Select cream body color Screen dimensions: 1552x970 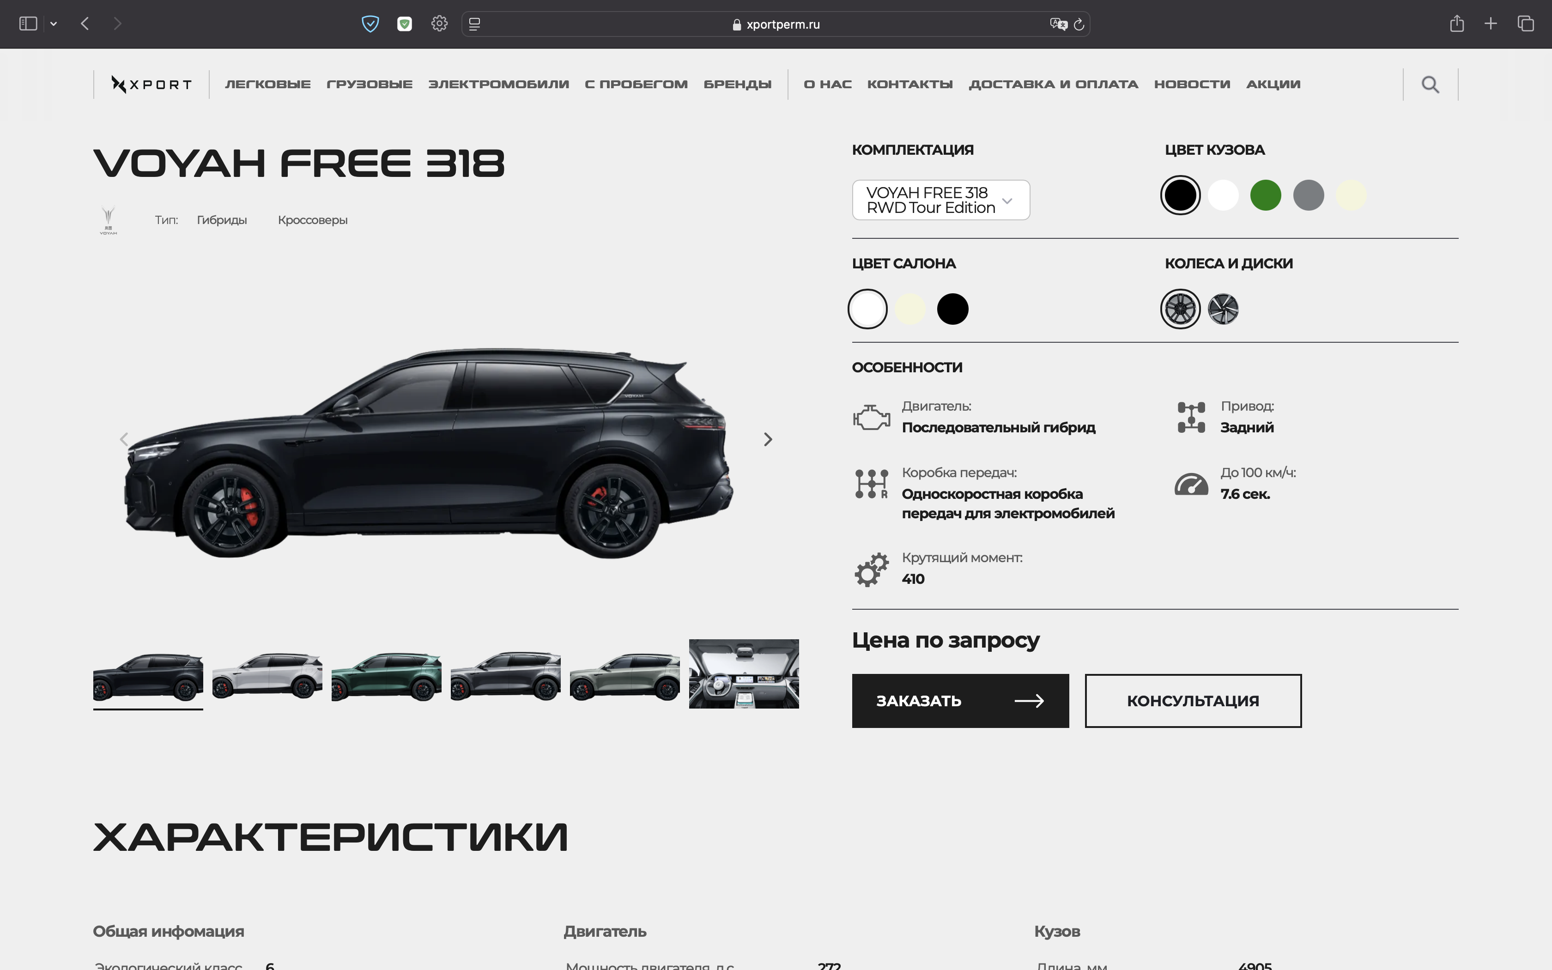(x=1351, y=195)
